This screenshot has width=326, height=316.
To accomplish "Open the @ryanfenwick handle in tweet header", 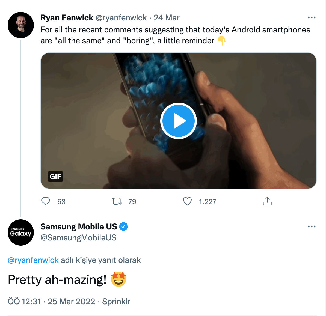I will 121,18.
